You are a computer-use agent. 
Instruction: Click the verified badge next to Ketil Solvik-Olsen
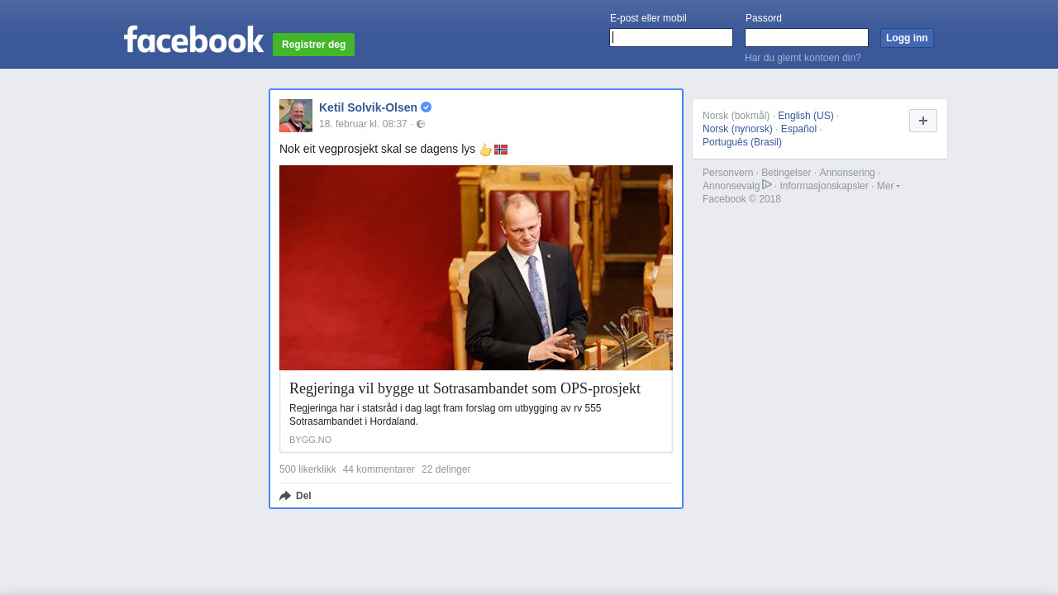(x=426, y=107)
